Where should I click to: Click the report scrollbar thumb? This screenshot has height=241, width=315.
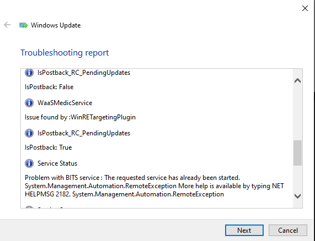297,153
